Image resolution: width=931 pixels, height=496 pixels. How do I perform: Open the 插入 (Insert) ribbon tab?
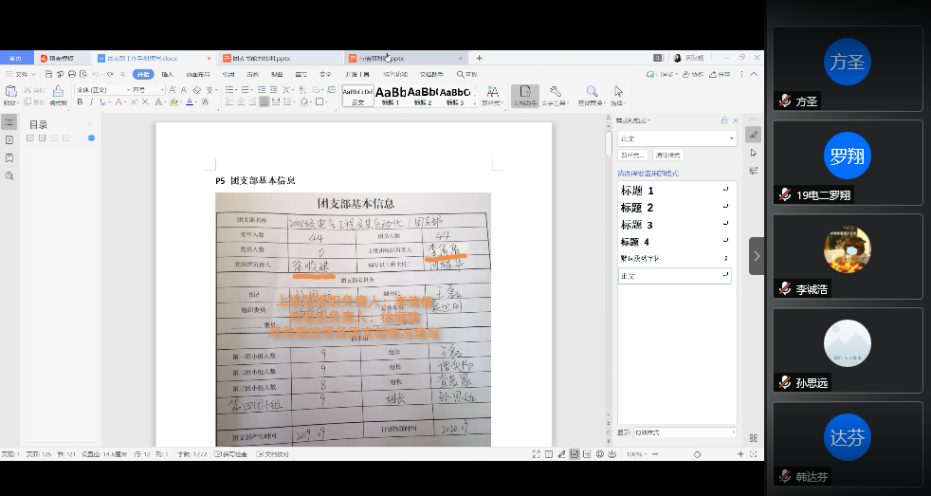[167, 74]
